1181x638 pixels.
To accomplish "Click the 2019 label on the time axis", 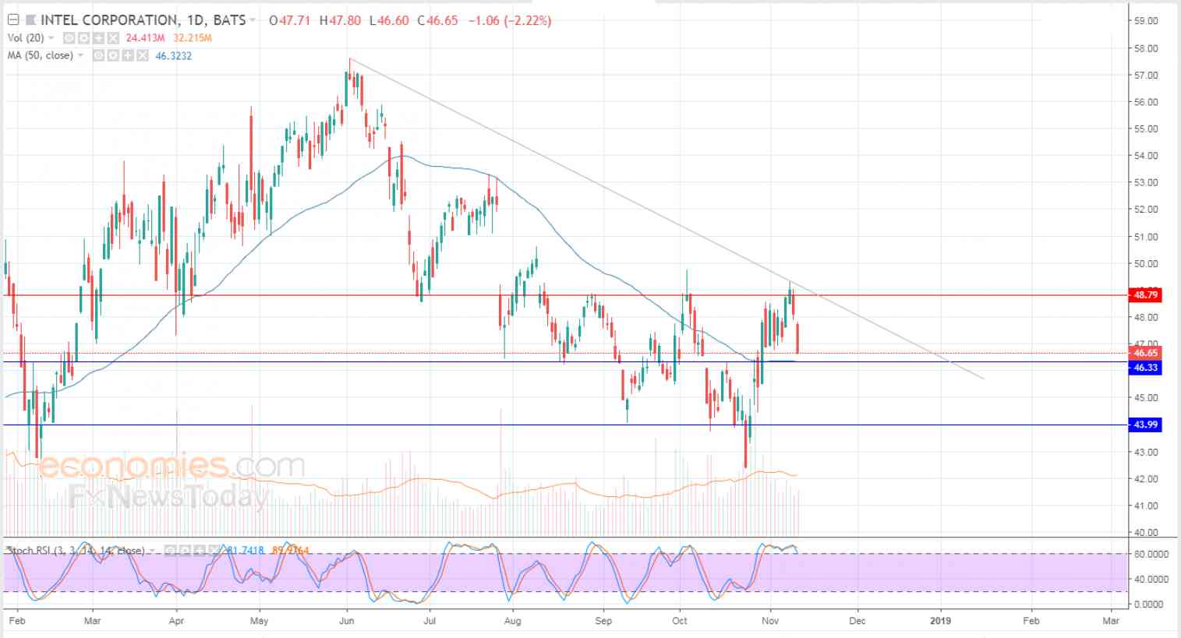I will [x=941, y=621].
